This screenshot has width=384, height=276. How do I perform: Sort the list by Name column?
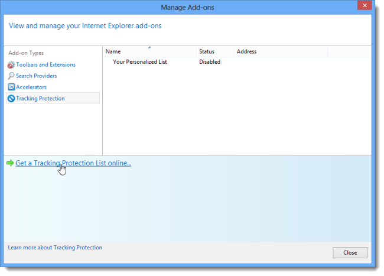[149, 51]
